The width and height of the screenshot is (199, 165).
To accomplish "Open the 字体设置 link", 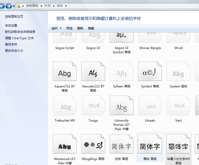I will [x=11, y=25].
